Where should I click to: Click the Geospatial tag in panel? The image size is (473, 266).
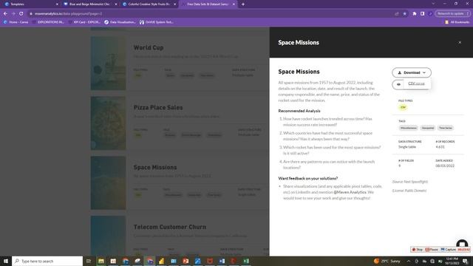[x=428, y=128]
